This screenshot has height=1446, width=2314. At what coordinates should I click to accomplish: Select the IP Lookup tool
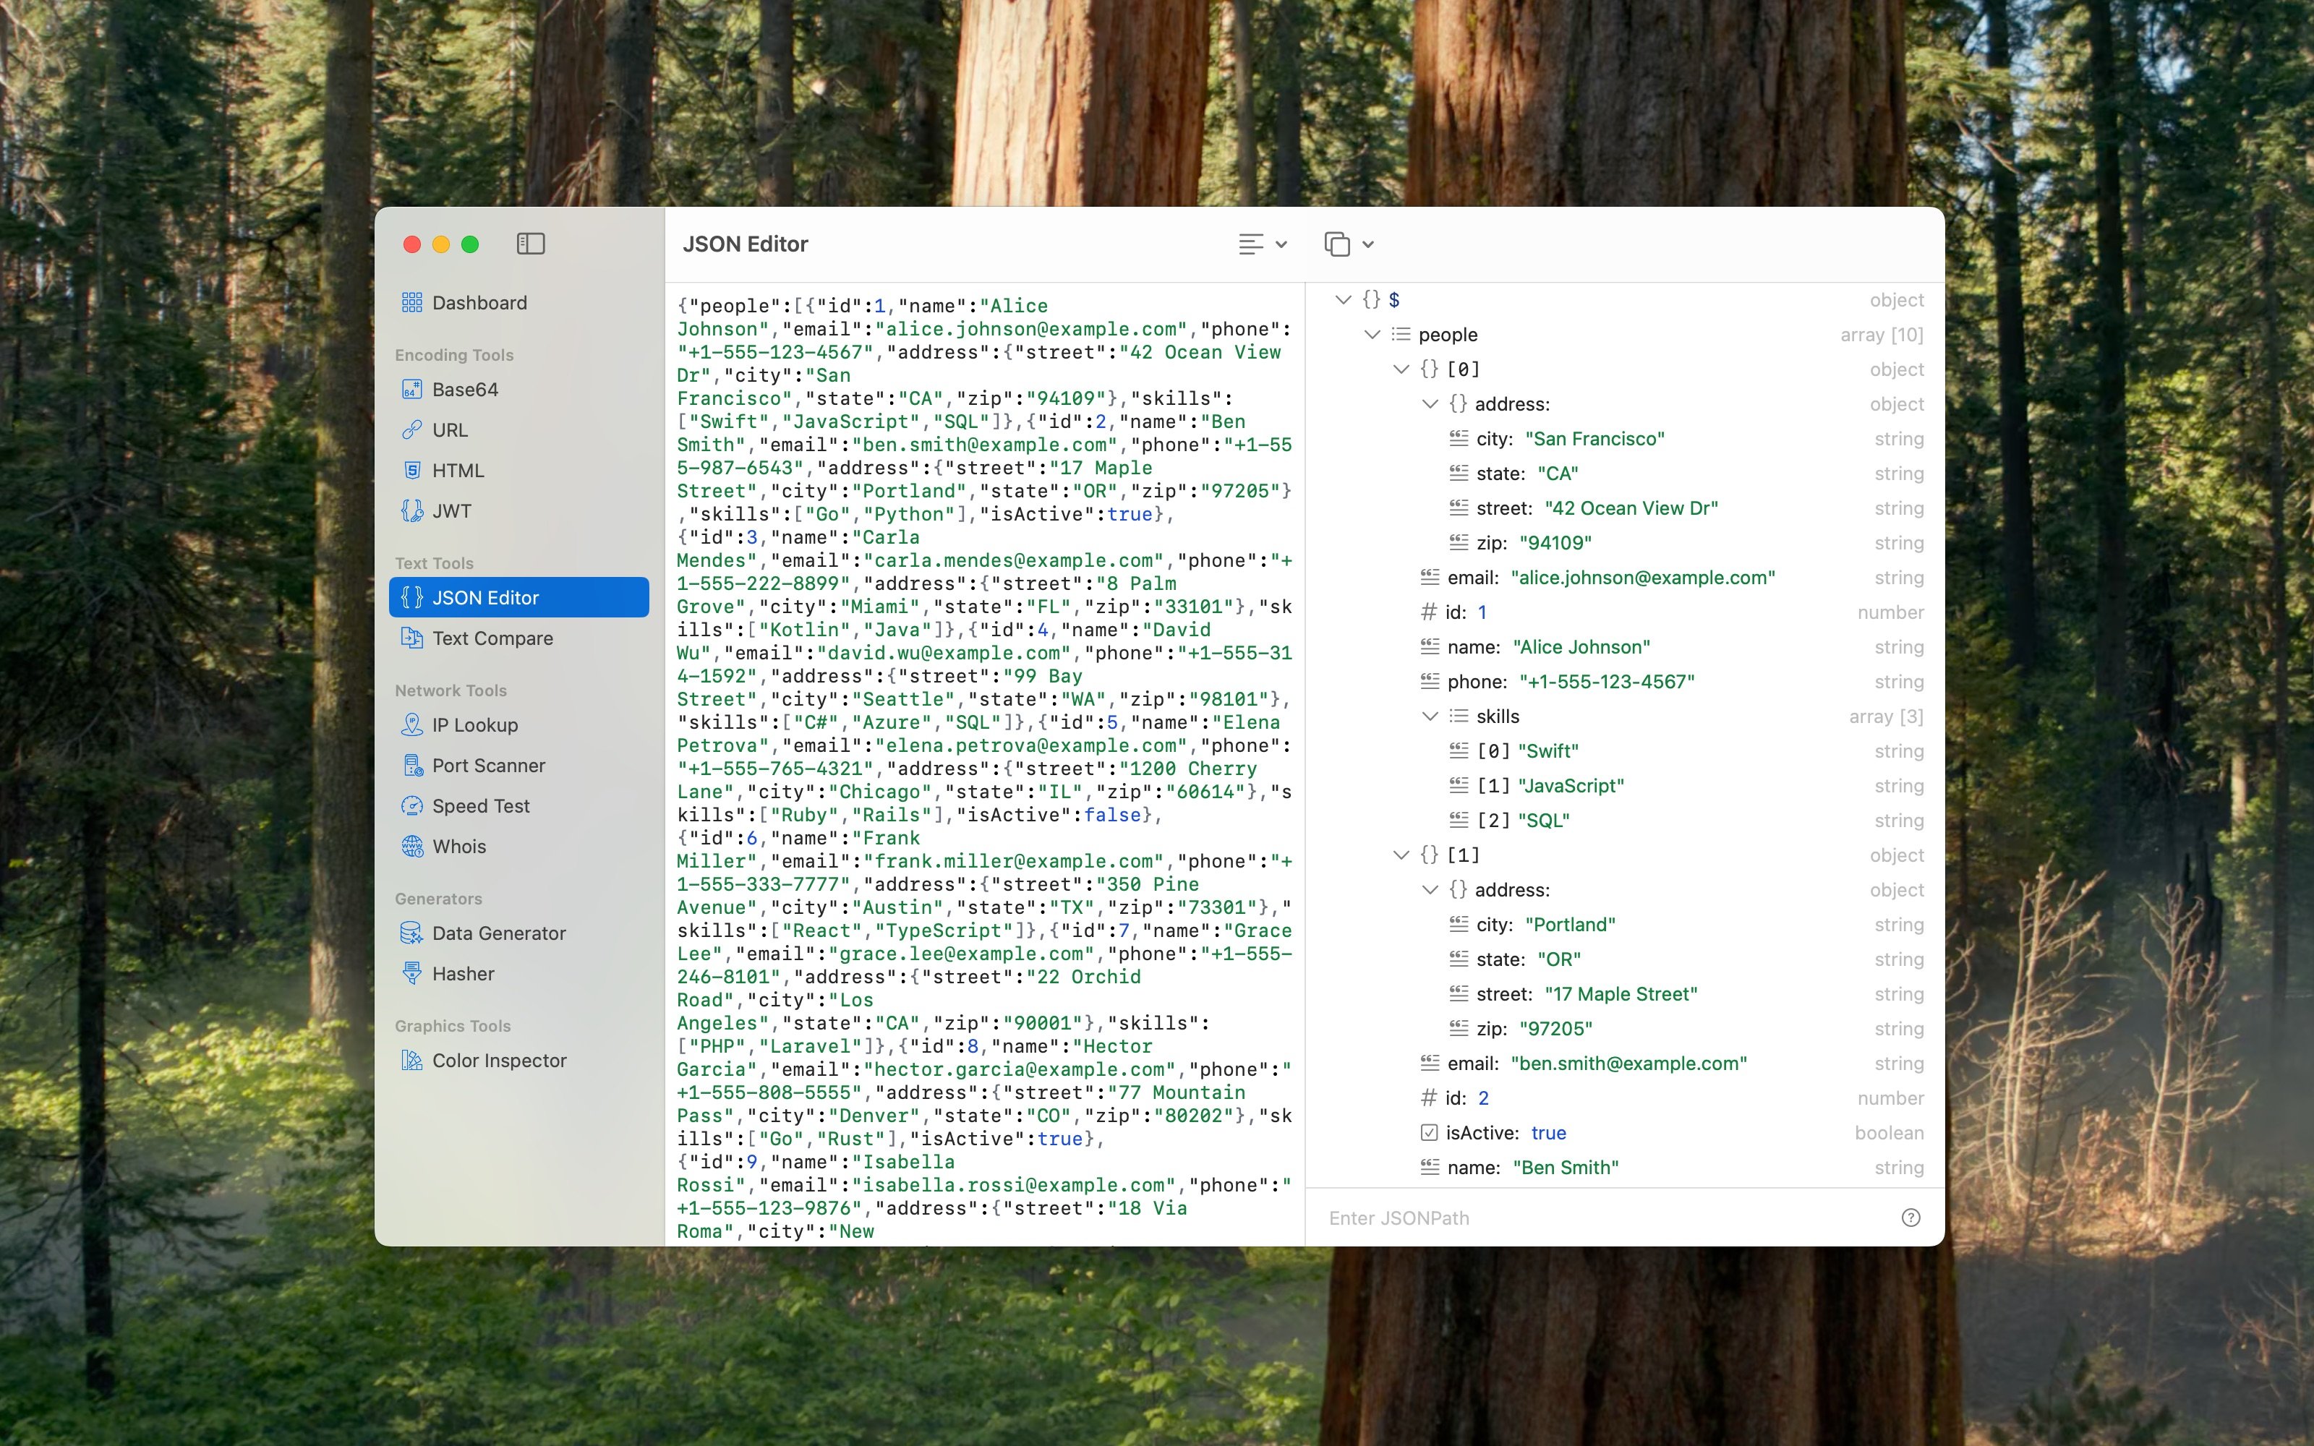(x=474, y=725)
